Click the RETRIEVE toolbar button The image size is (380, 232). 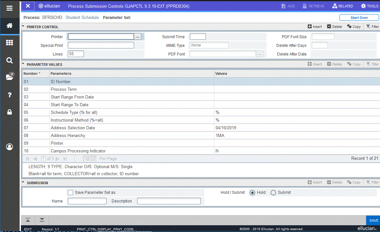[x=313, y=6]
